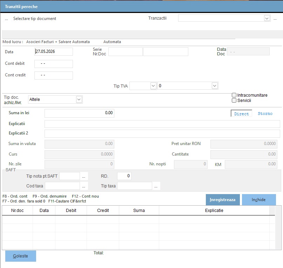The height and width of the screenshot is (268, 283).
Task: Click the Debit column header
Action: click(x=71, y=211)
